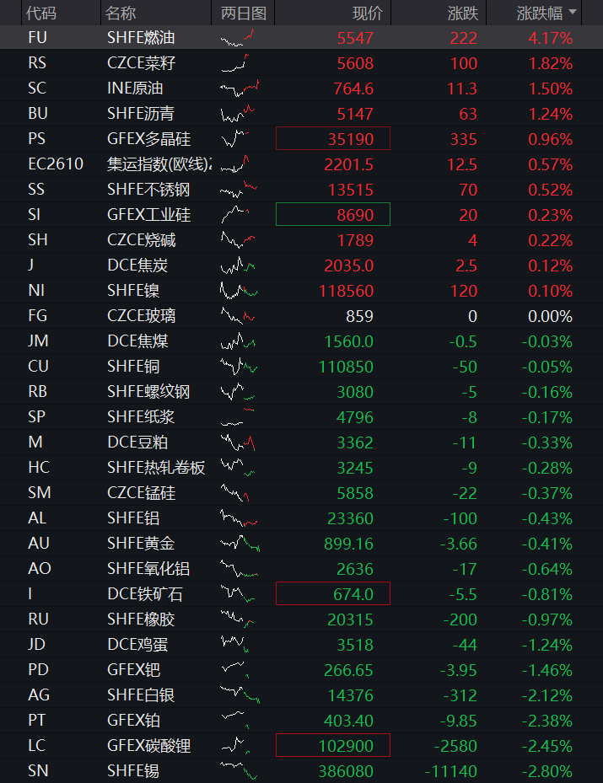Open the FU SHFE燃油 two-day mini chart
This screenshot has width=603, height=783.
(238, 38)
